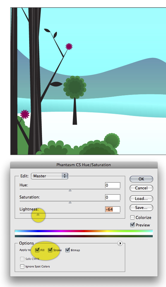The image size is (166, 287).
Task: Disable the Bitmap checkbox
Action: pos(68,250)
